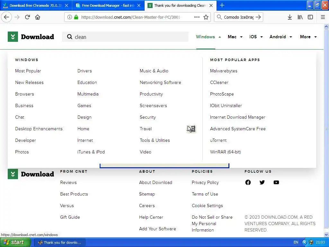Click the scrollbar down arrow
Viewport: 329px width, 247px height.
coord(326,234)
